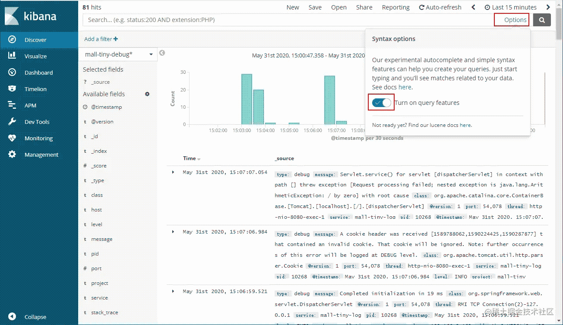Open the Visualize bar chart icon
Screen dimensions: 563x325
[x=12, y=56]
